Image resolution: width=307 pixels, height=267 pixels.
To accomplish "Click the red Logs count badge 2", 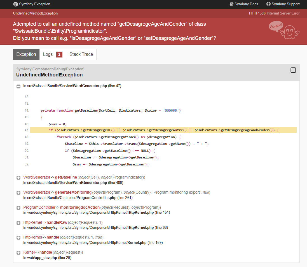I will (x=59, y=54).
